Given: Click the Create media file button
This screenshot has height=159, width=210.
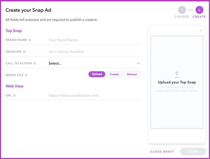Looking at the screenshot, I should click(x=114, y=74).
